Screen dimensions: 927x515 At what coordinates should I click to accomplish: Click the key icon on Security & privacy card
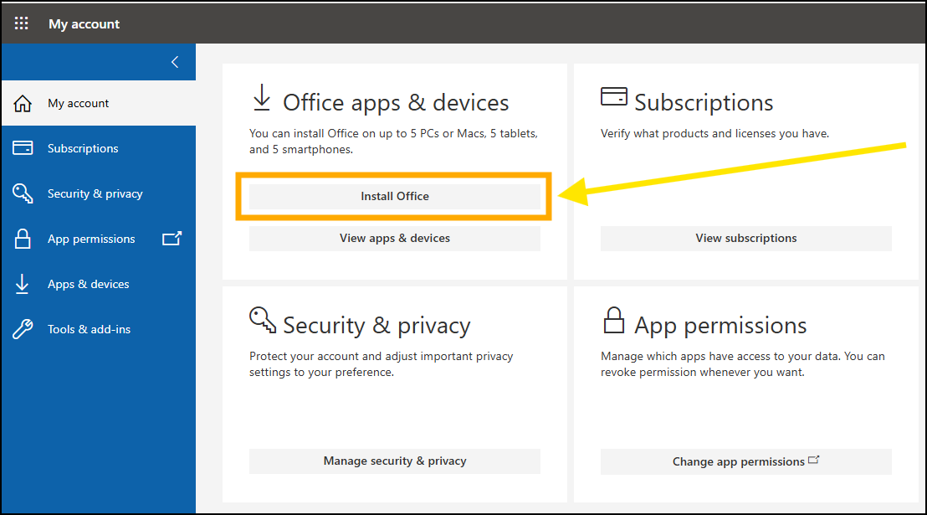tap(262, 320)
